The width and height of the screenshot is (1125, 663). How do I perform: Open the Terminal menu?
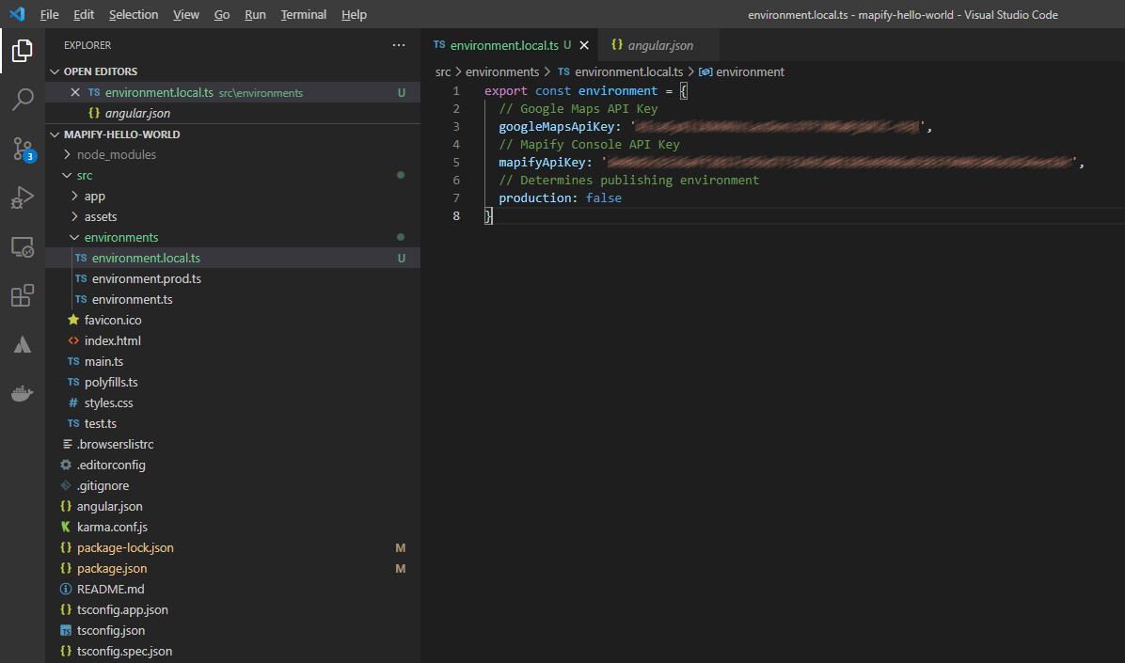pyautogui.click(x=303, y=14)
